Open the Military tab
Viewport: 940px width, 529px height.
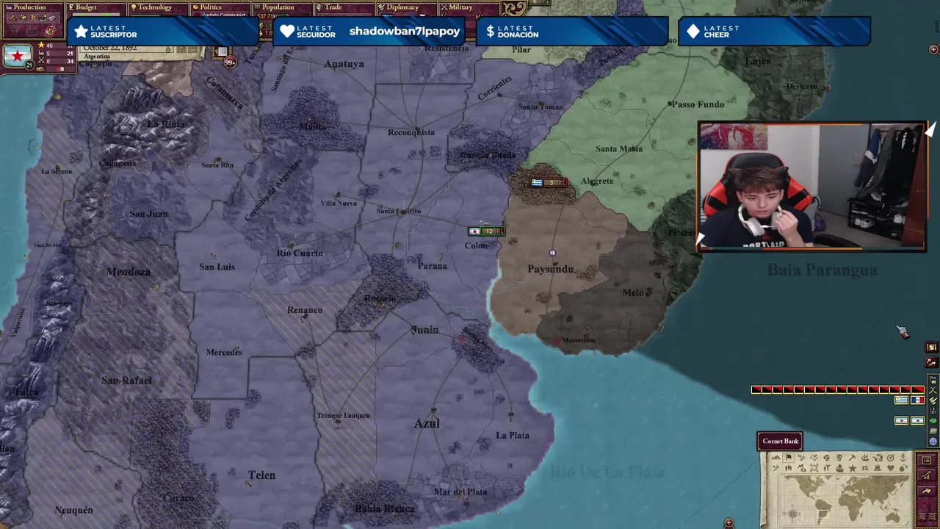460,7
